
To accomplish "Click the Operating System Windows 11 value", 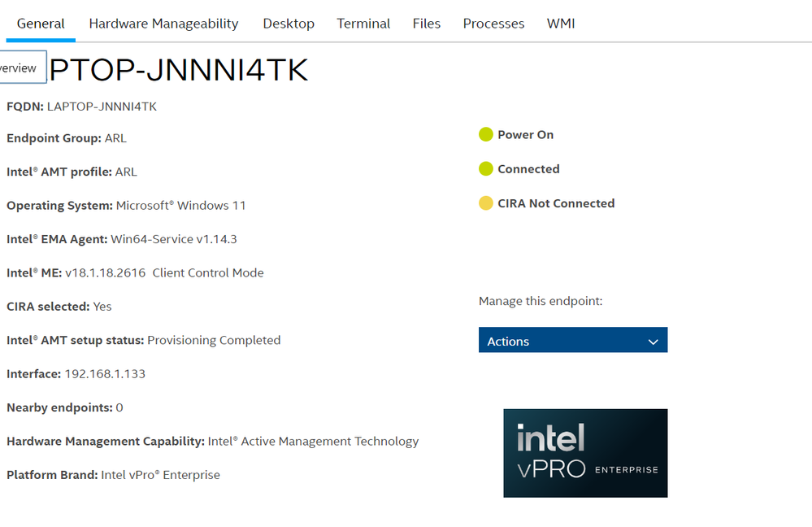I will (x=180, y=206).
